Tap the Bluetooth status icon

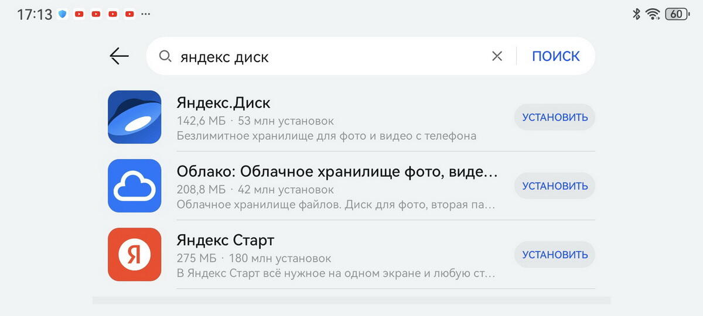point(637,14)
